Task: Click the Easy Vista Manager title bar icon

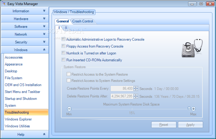Action: 4,4
